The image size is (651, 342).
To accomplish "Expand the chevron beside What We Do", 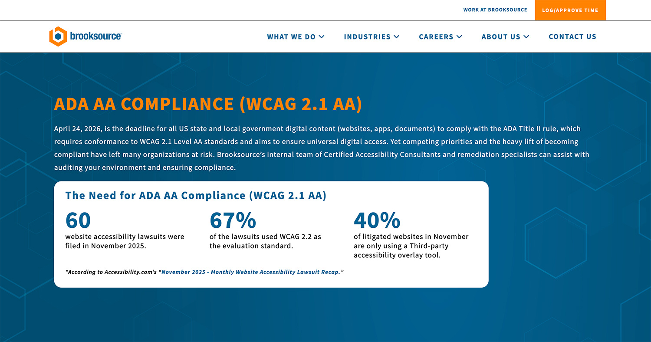I will tap(322, 37).
